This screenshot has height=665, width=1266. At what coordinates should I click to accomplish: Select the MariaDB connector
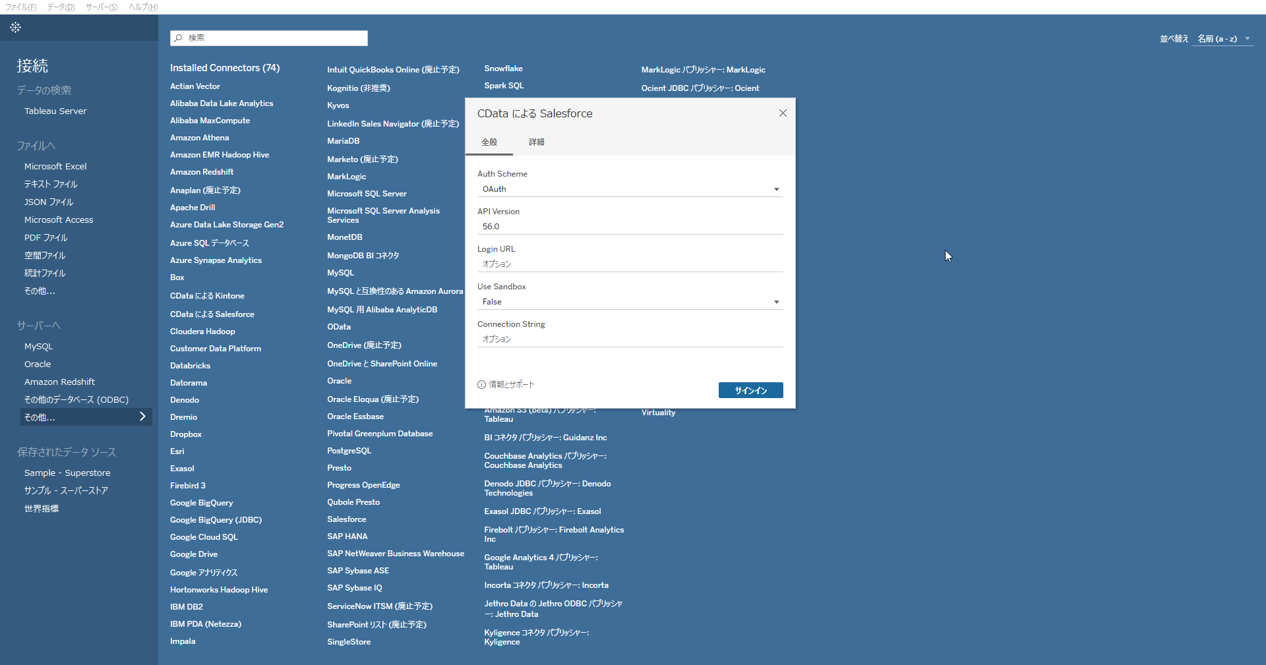tap(344, 141)
